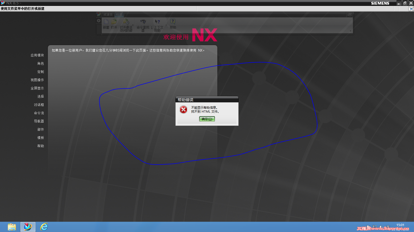
Task: Click the network icon in the system tray
Action: click(x=375, y=227)
